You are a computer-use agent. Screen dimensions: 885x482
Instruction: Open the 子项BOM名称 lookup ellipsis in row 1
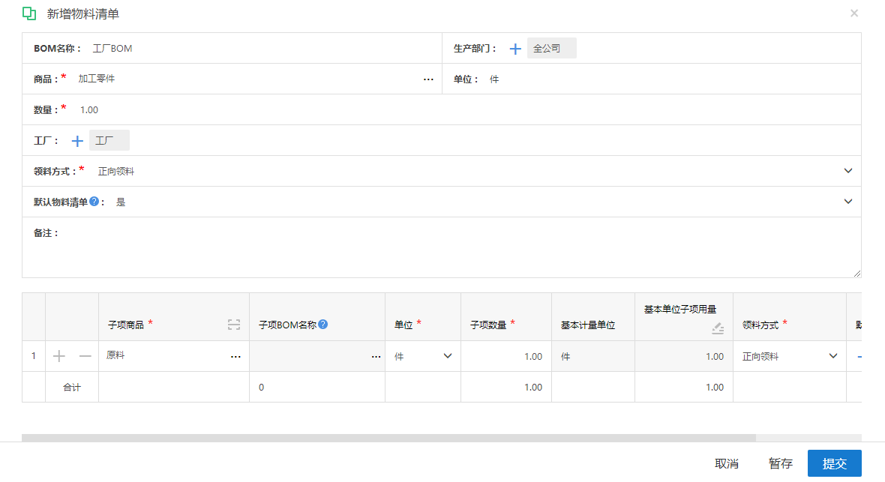376,356
